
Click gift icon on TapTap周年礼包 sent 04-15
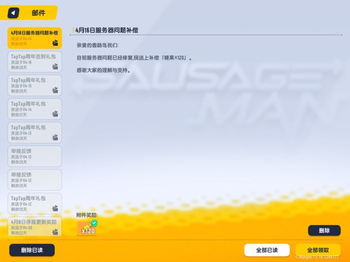55,90
